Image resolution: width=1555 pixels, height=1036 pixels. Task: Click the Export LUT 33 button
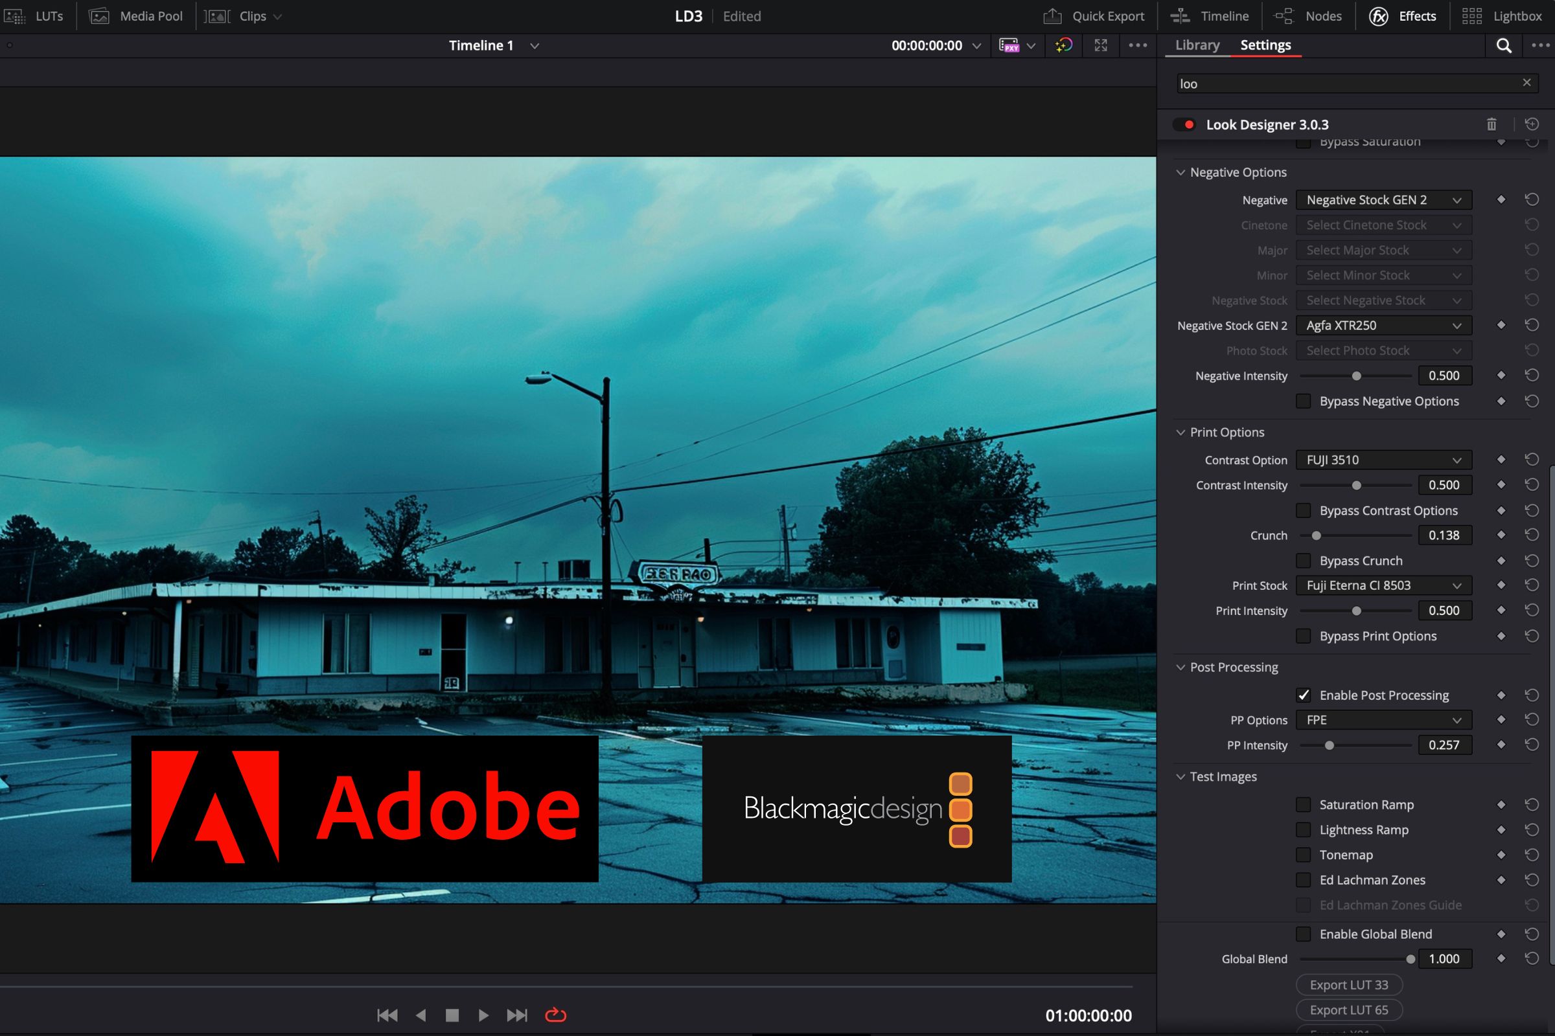pyautogui.click(x=1349, y=984)
